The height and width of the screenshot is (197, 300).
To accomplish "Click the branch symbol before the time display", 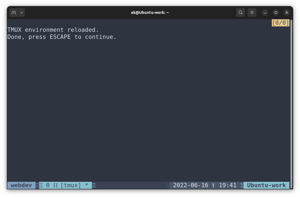I will pyautogui.click(x=213, y=185).
